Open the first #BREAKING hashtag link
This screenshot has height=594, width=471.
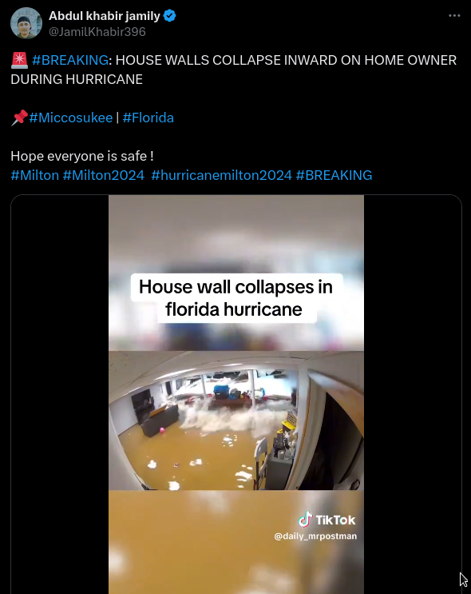coord(70,60)
